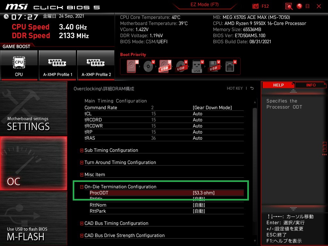The image size is (328, 246).
Task: Click the back arrow next to HOT KEY
Action: coord(252,88)
